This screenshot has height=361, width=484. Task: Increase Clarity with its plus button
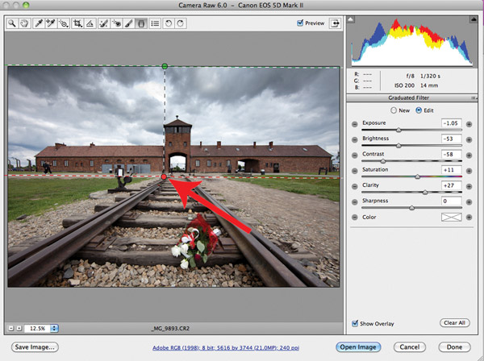(x=469, y=186)
